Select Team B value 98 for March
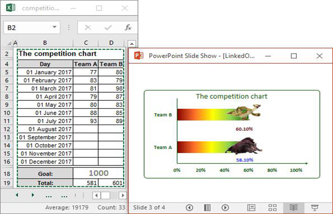The width and height of the screenshot is (333, 214). [x=111, y=88]
